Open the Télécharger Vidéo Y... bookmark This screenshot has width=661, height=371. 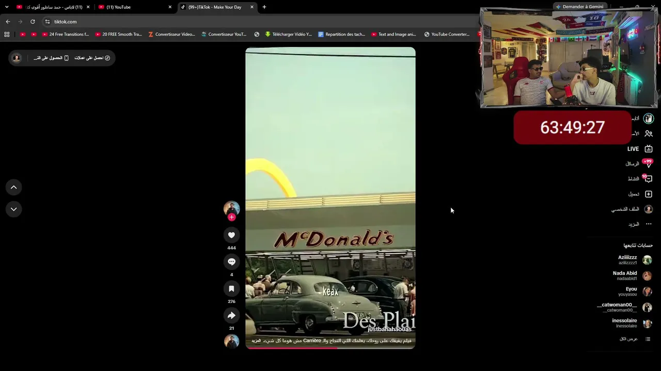click(x=289, y=35)
